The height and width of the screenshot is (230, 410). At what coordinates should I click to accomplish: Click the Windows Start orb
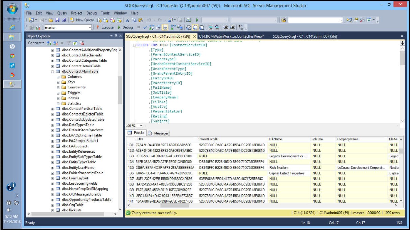[12, 9]
